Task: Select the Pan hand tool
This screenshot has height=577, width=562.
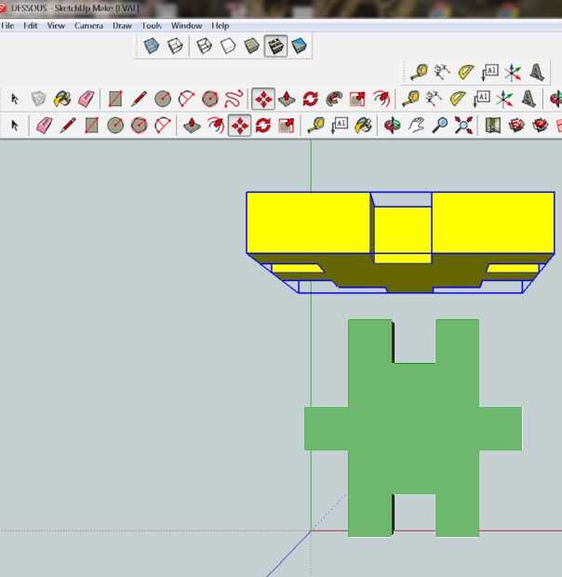Action: pyautogui.click(x=416, y=126)
